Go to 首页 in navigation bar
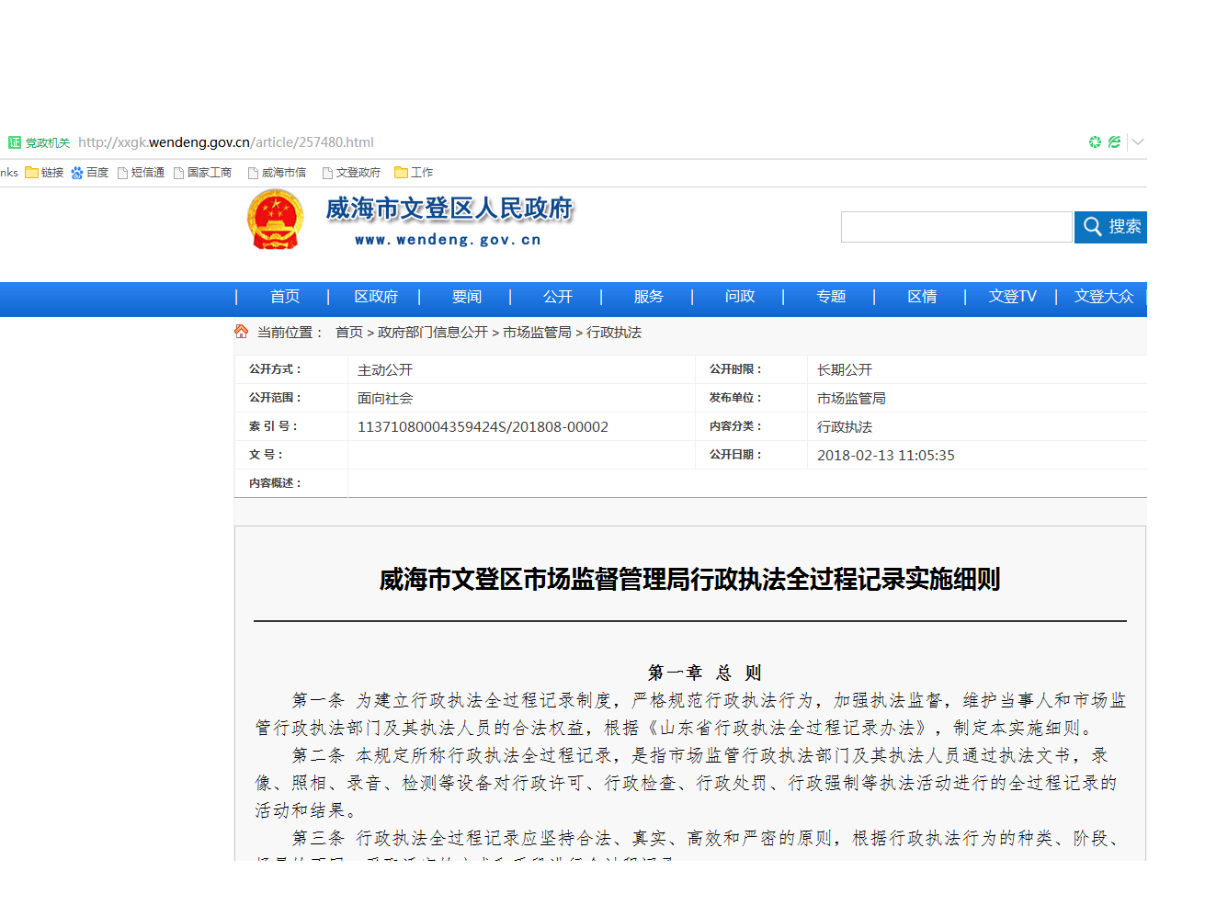Image resolution: width=1228 pixels, height=905 pixels. (285, 297)
